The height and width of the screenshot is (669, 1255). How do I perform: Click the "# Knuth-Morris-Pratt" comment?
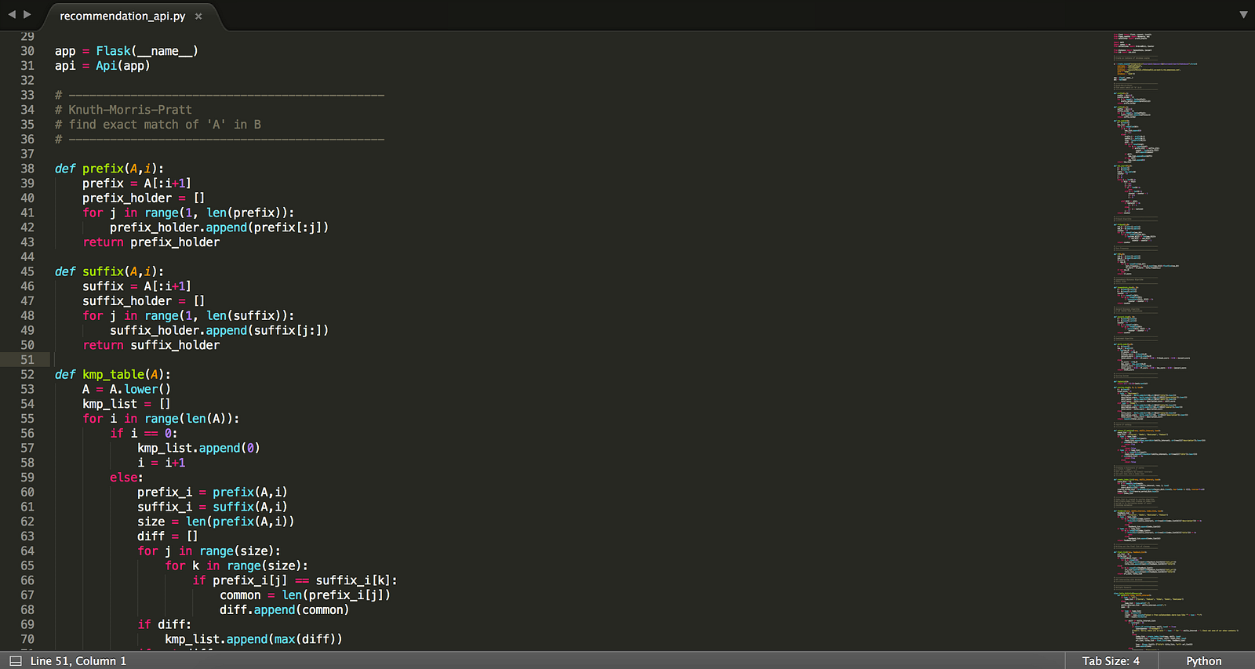pos(123,110)
